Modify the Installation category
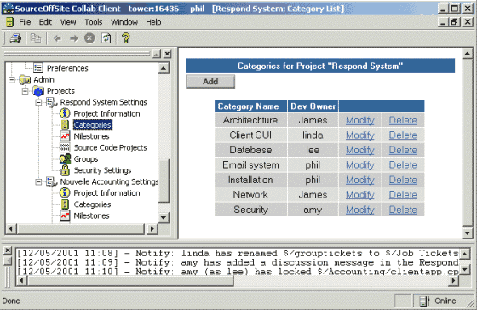This screenshot has height=310, width=477. click(x=360, y=180)
